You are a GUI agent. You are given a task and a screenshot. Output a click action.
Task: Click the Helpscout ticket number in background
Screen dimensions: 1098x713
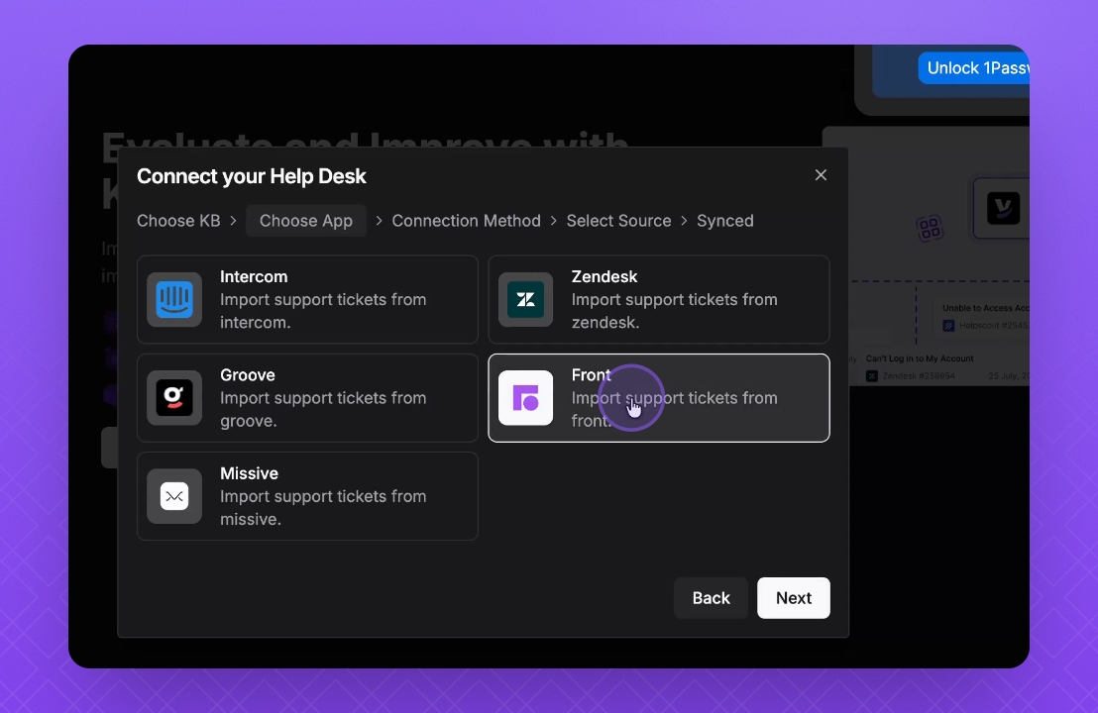tap(994, 326)
